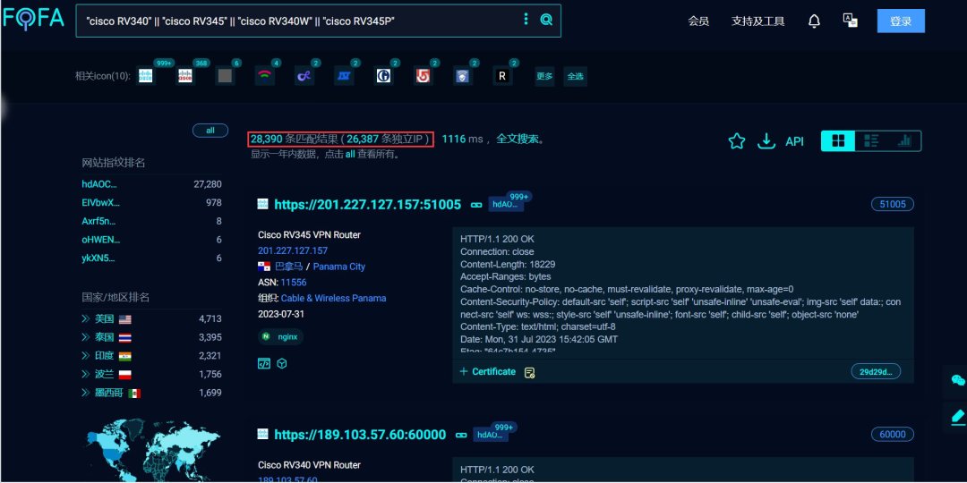Viewport: 967px width, 483px height.
Task: Click the star favorite icon
Action: coord(736,141)
